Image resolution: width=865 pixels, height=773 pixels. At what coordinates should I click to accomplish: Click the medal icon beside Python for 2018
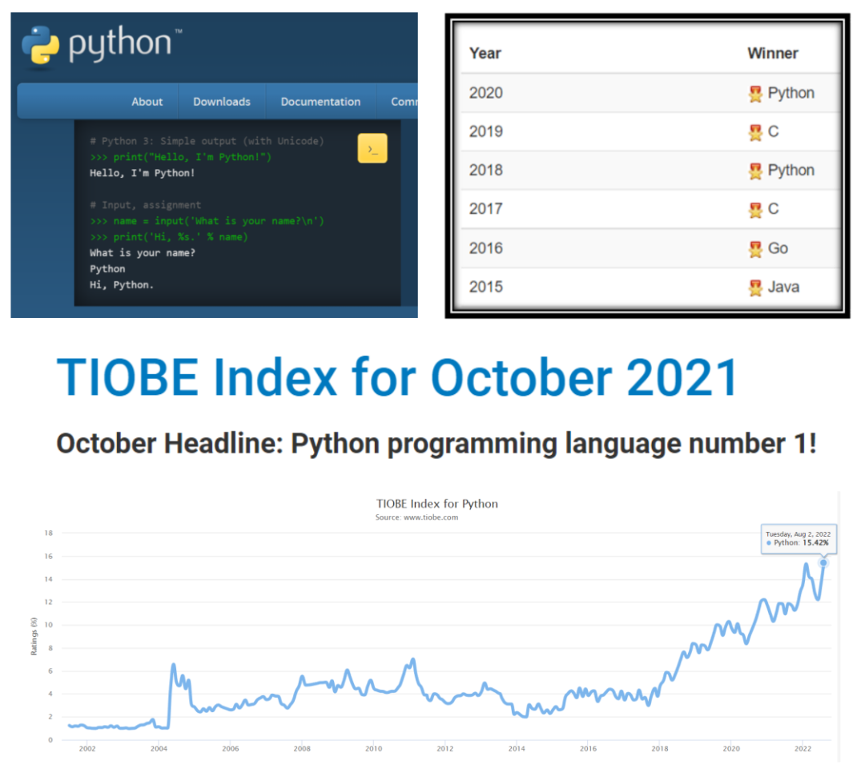coord(756,170)
